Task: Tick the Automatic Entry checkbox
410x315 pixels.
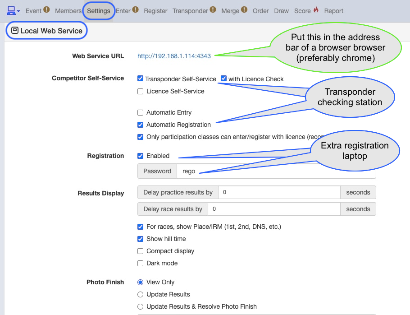Action: [x=141, y=112]
